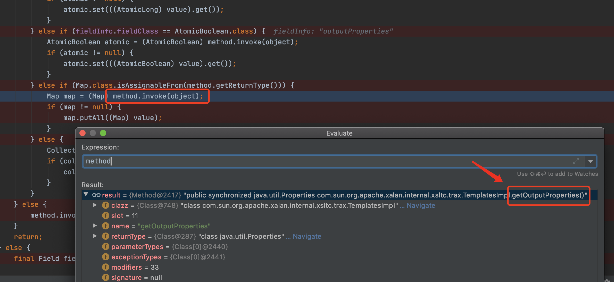Click the field icon next to exceptionTypes
This screenshot has width=614, height=282.
(x=105, y=257)
